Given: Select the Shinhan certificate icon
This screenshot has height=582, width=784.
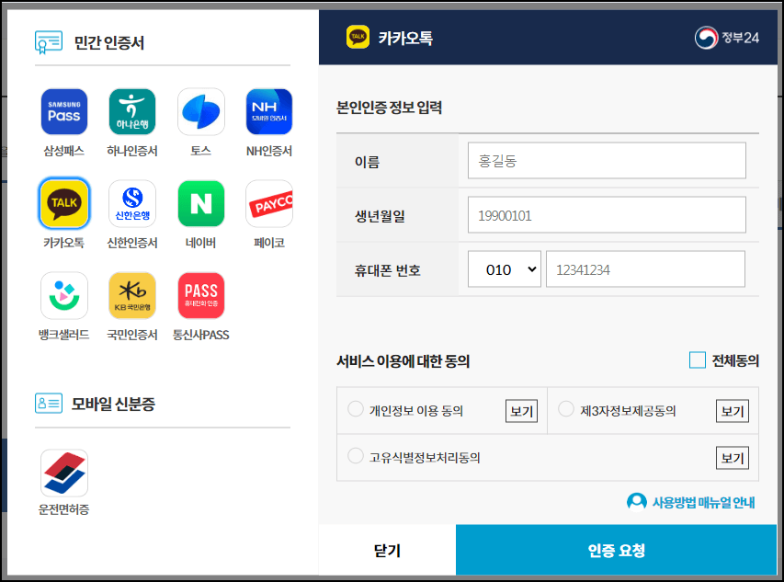Looking at the screenshot, I should [131, 203].
